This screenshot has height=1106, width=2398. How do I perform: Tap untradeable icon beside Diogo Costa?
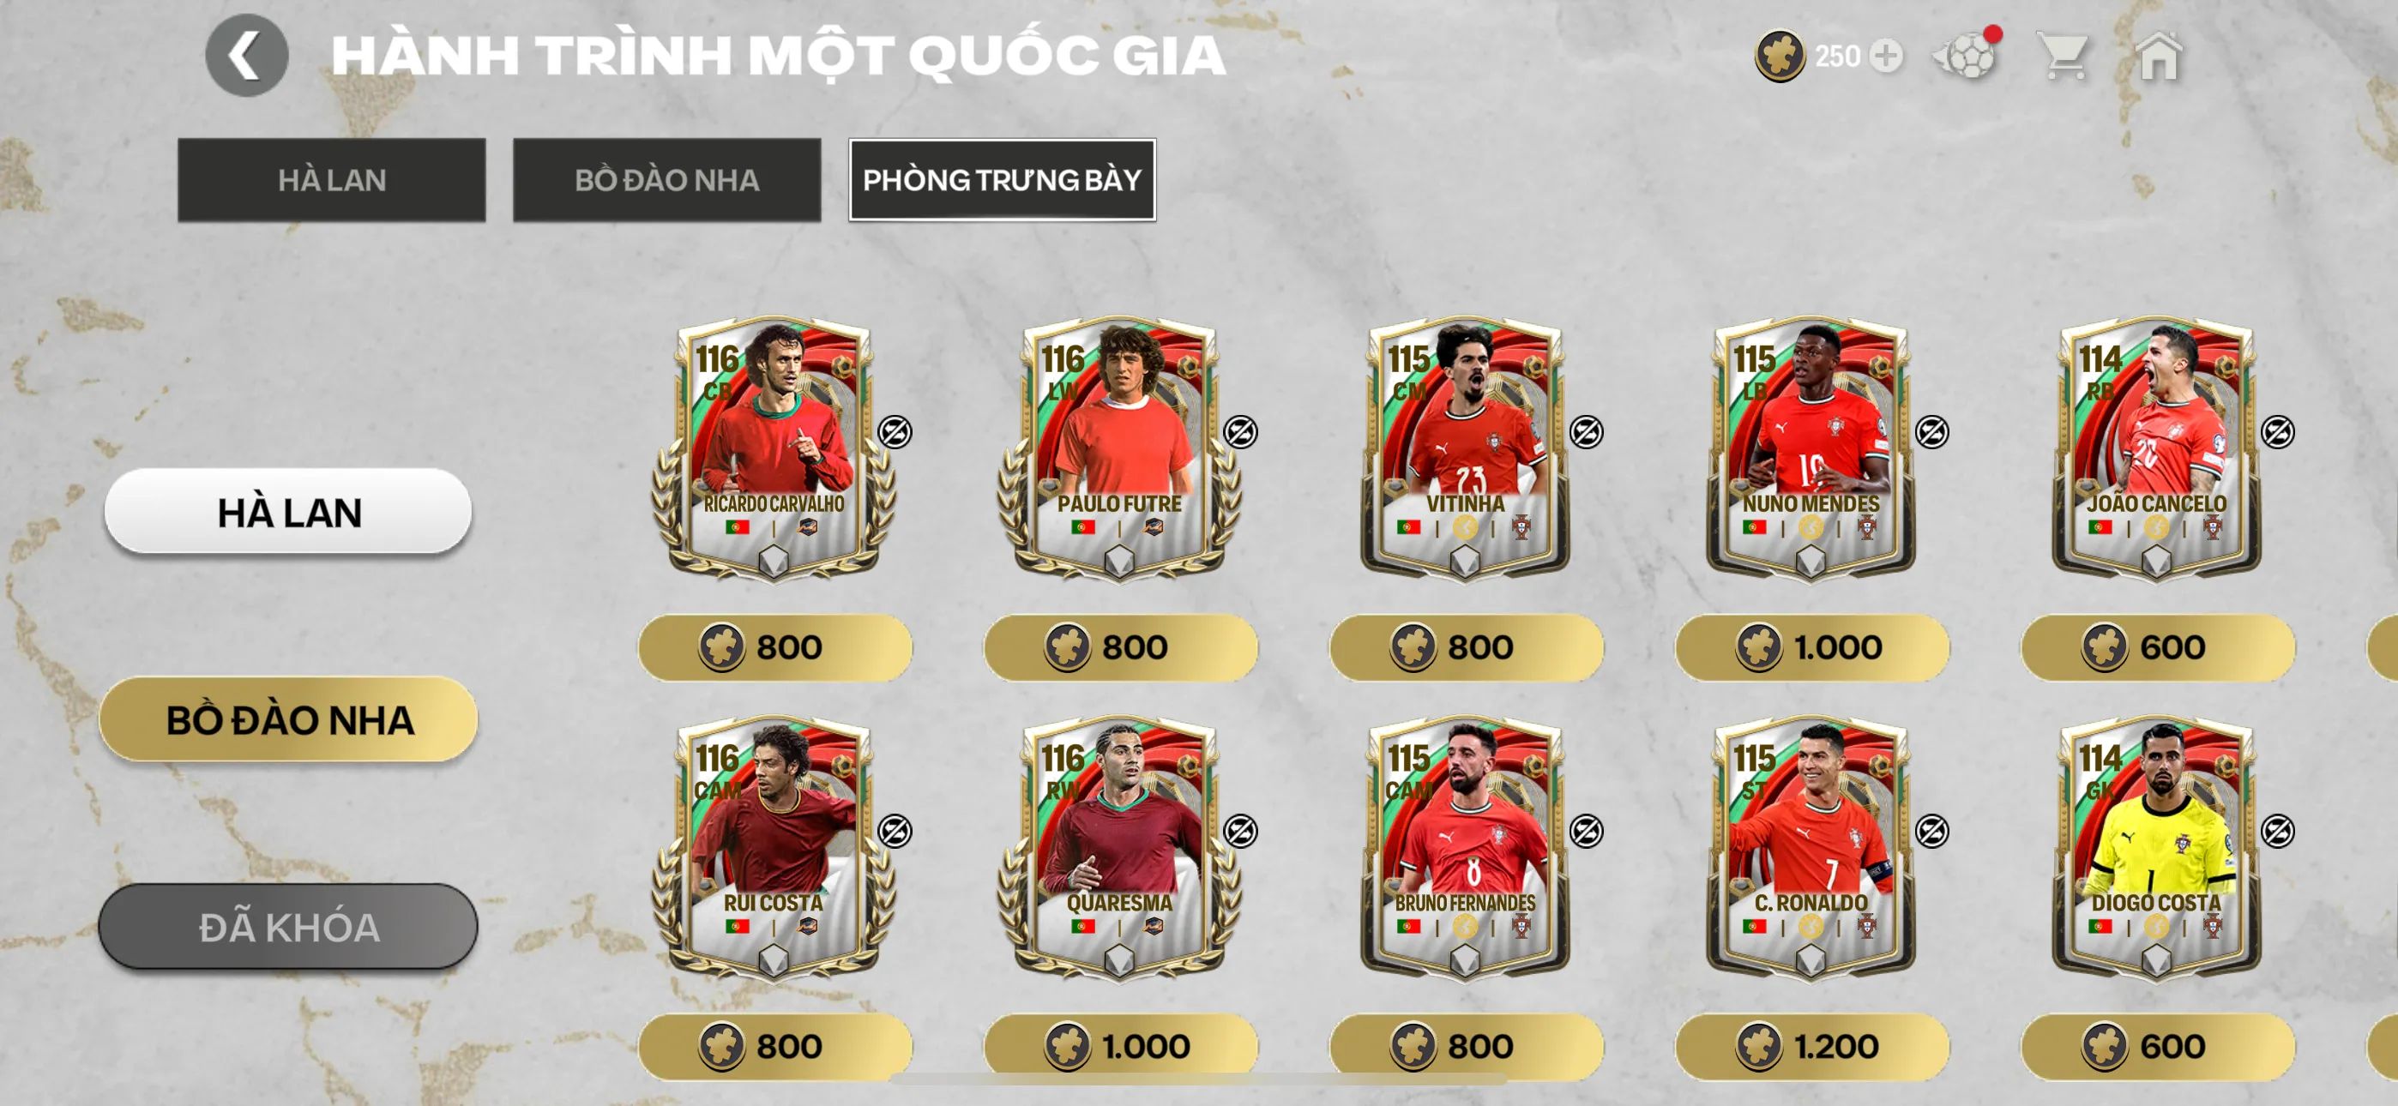point(2277,832)
